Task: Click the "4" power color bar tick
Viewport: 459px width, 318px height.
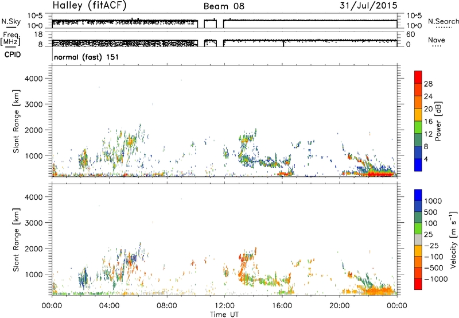Action: click(x=426, y=159)
